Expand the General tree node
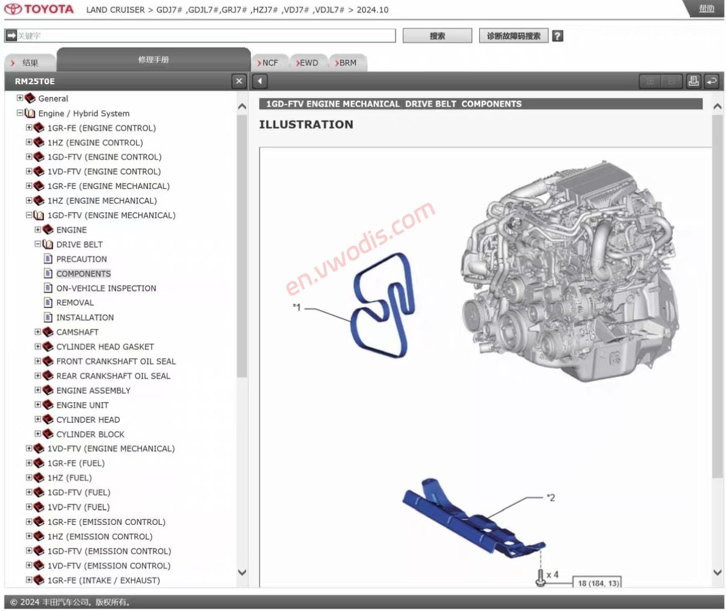This screenshot has height=611, width=726. point(20,98)
